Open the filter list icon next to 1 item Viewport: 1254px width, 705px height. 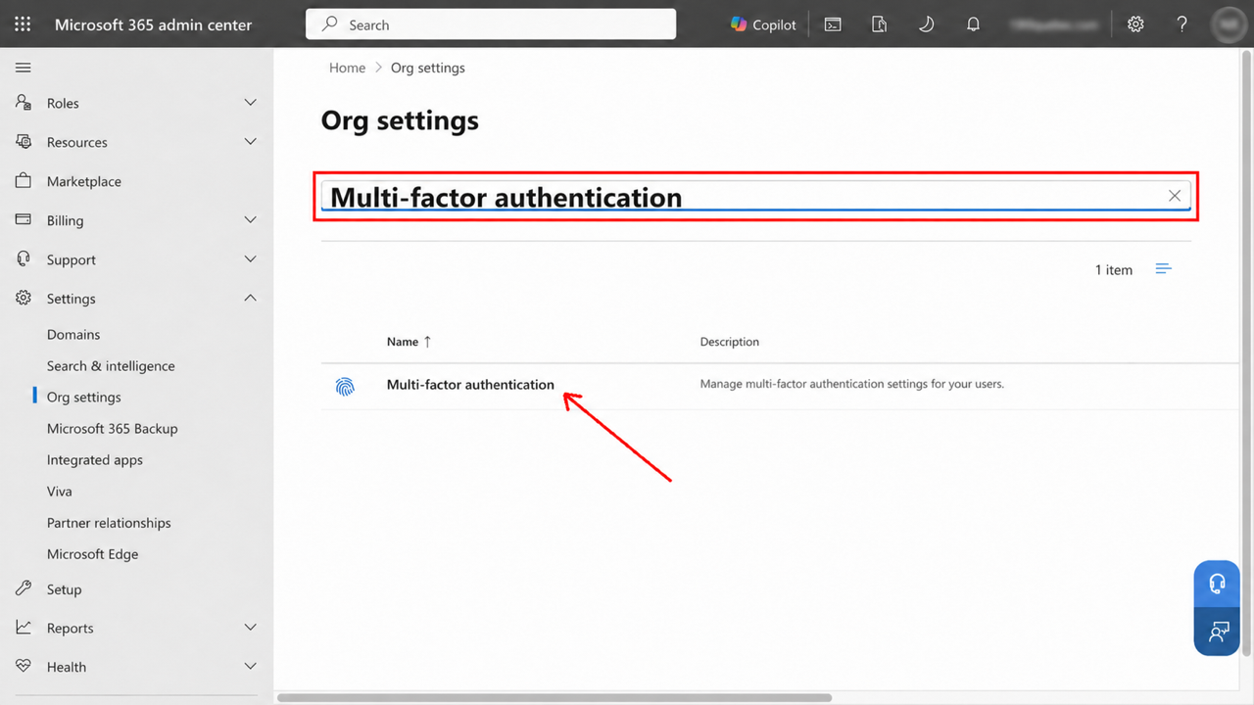coord(1163,269)
